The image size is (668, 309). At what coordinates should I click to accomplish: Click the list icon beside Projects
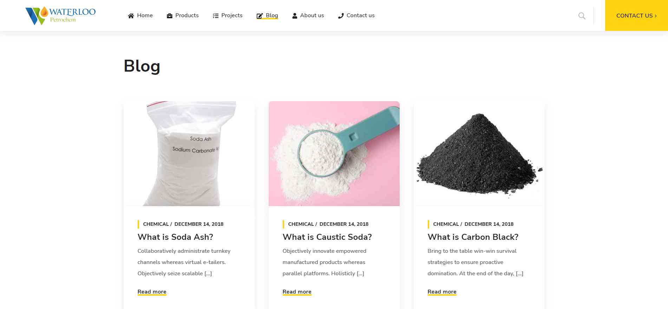[216, 16]
